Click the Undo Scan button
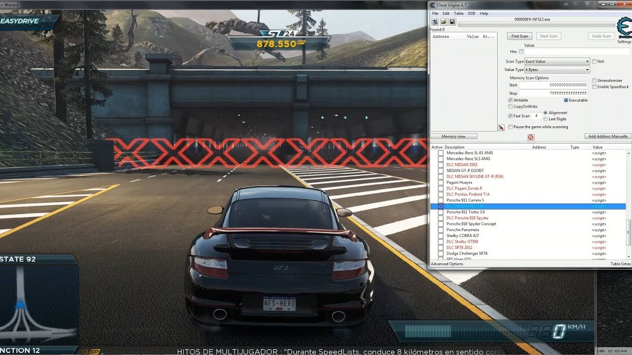This screenshot has width=632, height=355. pyautogui.click(x=601, y=36)
